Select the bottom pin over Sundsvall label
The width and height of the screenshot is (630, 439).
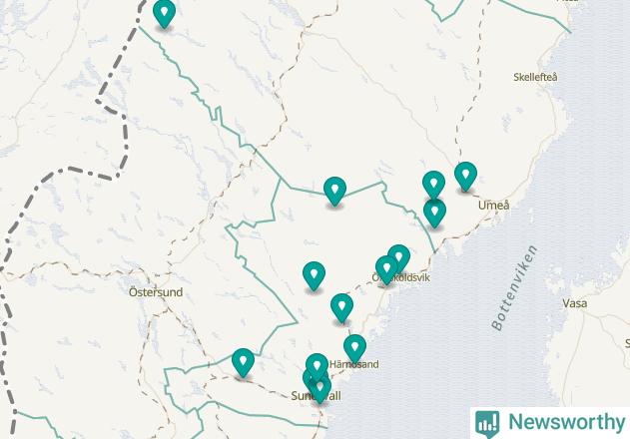pyautogui.click(x=319, y=389)
